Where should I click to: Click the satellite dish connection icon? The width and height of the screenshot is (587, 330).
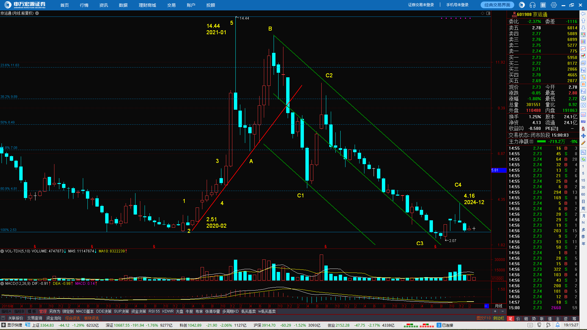tap(548, 325)
